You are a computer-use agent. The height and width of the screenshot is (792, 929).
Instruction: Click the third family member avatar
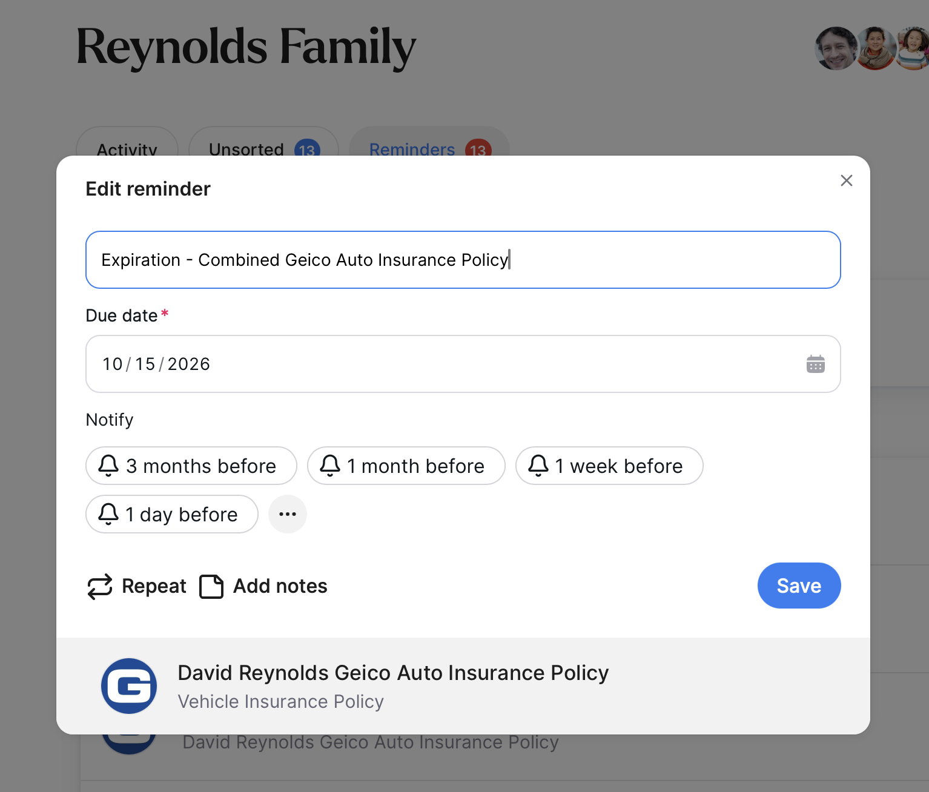pyautogui.click(x=913, y=48)
